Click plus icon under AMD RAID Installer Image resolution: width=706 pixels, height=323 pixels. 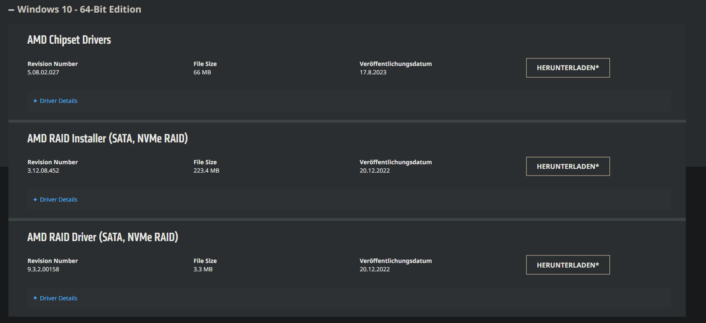tap(35, 200)
